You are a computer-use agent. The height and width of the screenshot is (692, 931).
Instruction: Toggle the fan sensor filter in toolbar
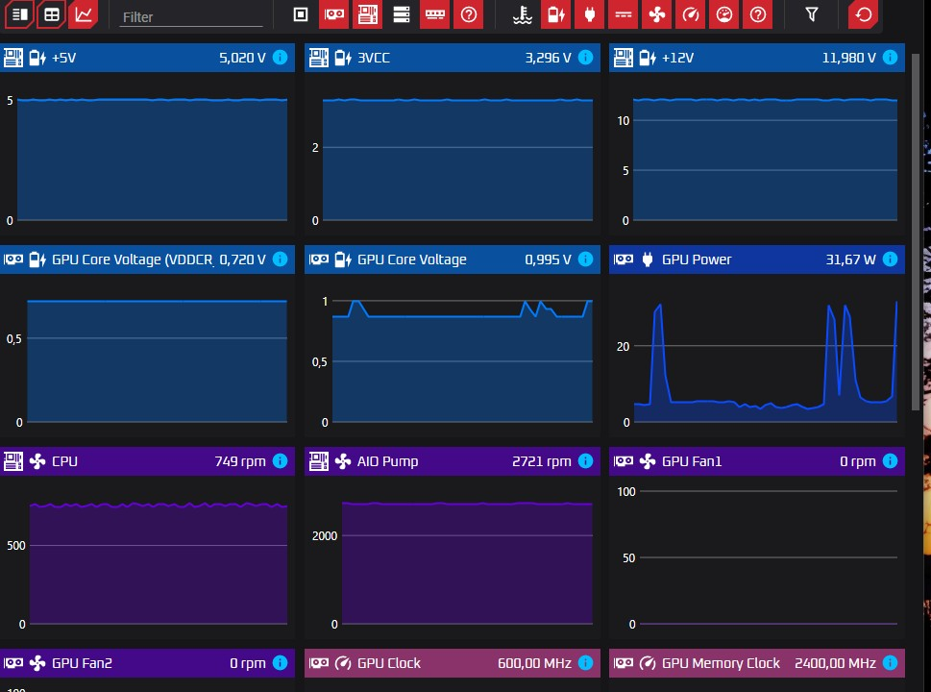[656, 14]
